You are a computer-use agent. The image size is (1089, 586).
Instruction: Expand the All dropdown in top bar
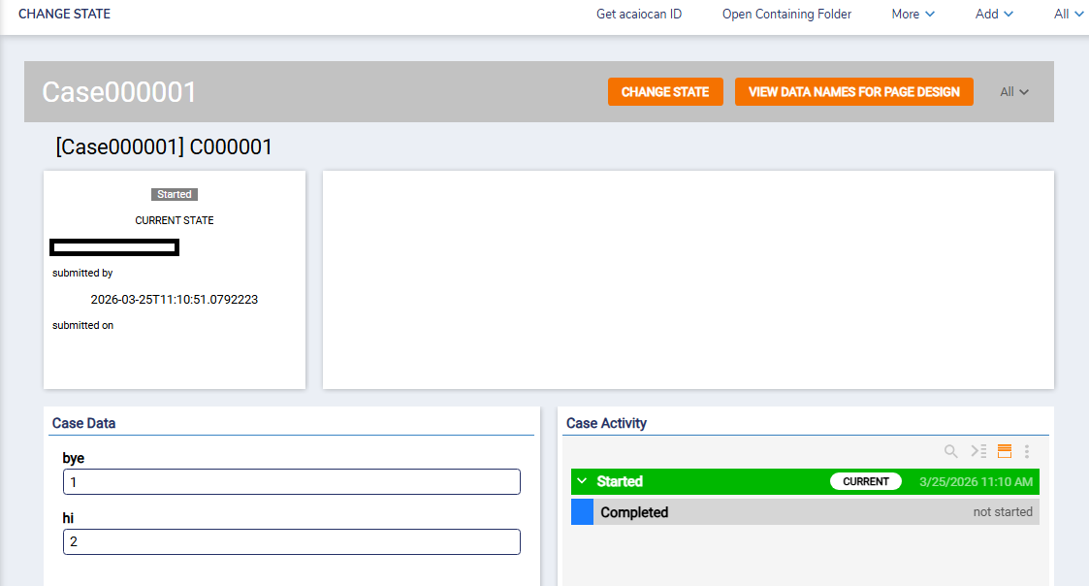point(1069,15)
